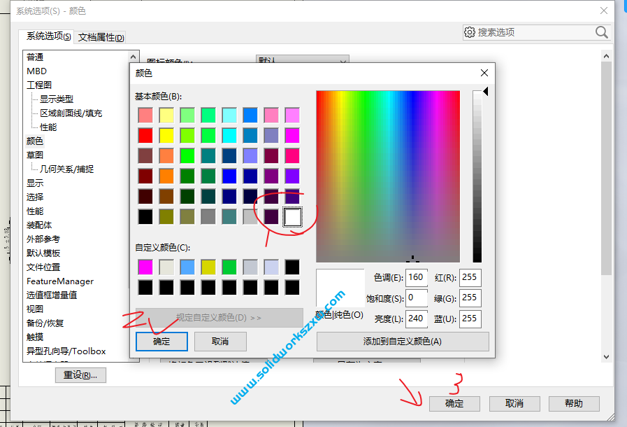Open the 默认 icon color dropdown
The width and height of the screenshot is (627, 427).
click(x=342, y=62)
